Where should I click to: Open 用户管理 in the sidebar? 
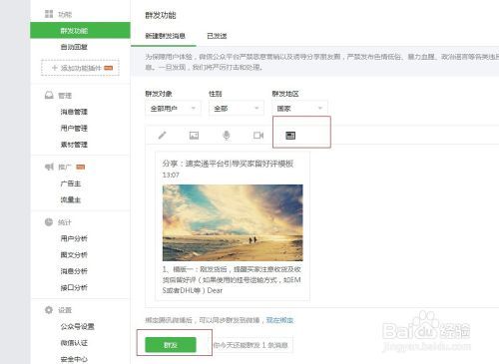coord(74,128)
